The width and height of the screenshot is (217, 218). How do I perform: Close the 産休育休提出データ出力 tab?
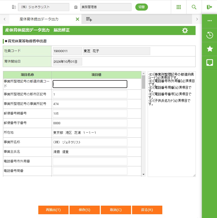coord(77,19)
